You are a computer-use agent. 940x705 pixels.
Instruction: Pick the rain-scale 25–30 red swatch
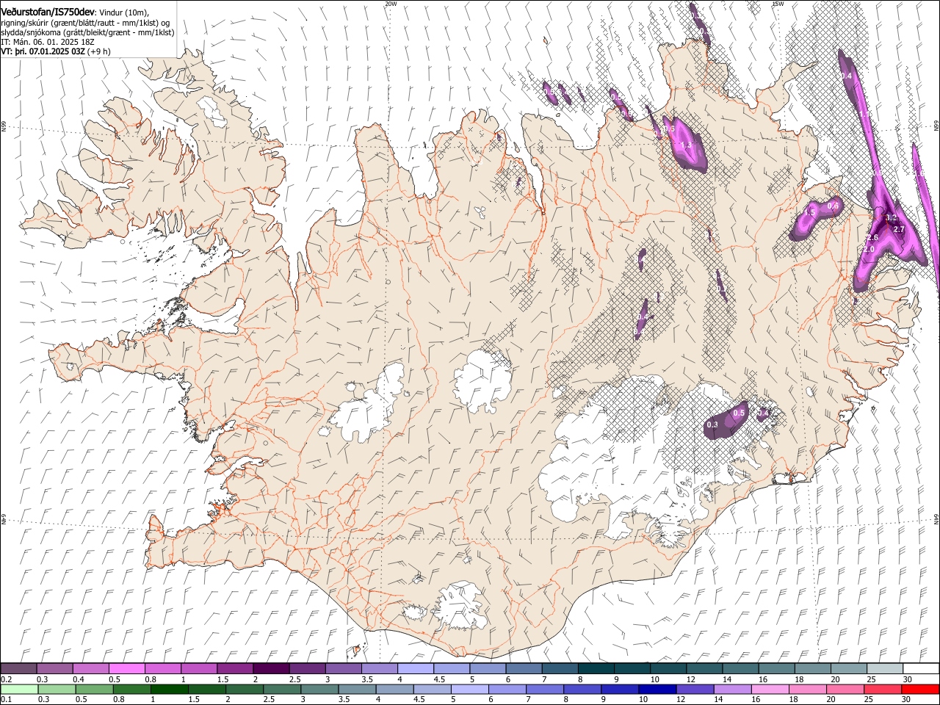tap(881, 689)
